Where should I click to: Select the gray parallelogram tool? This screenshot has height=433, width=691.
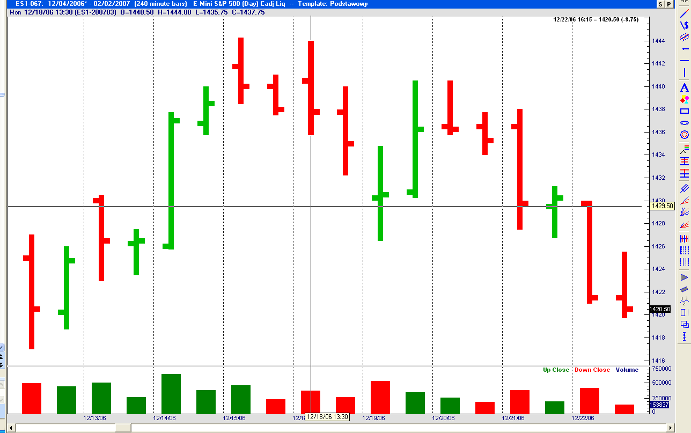(684, 289)
